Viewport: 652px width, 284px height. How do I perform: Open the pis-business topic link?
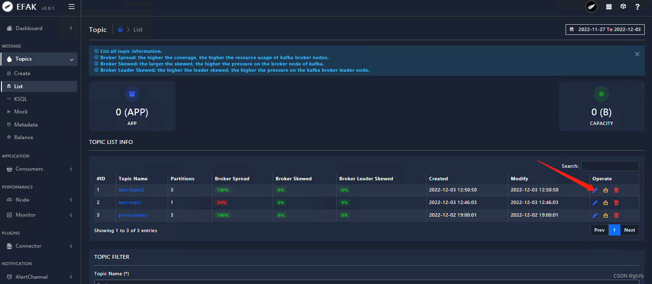pyautogui.click(x=133, y=215)
